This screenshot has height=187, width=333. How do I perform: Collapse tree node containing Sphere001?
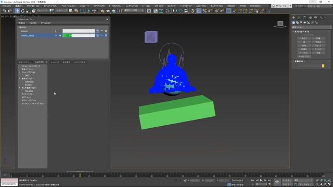pos(20,78)
